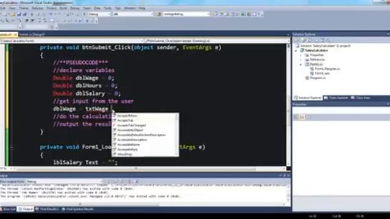Collapse the Form1.cs tree node
The height and width of the screenshot is (219, 390).
tap(301, 64)
